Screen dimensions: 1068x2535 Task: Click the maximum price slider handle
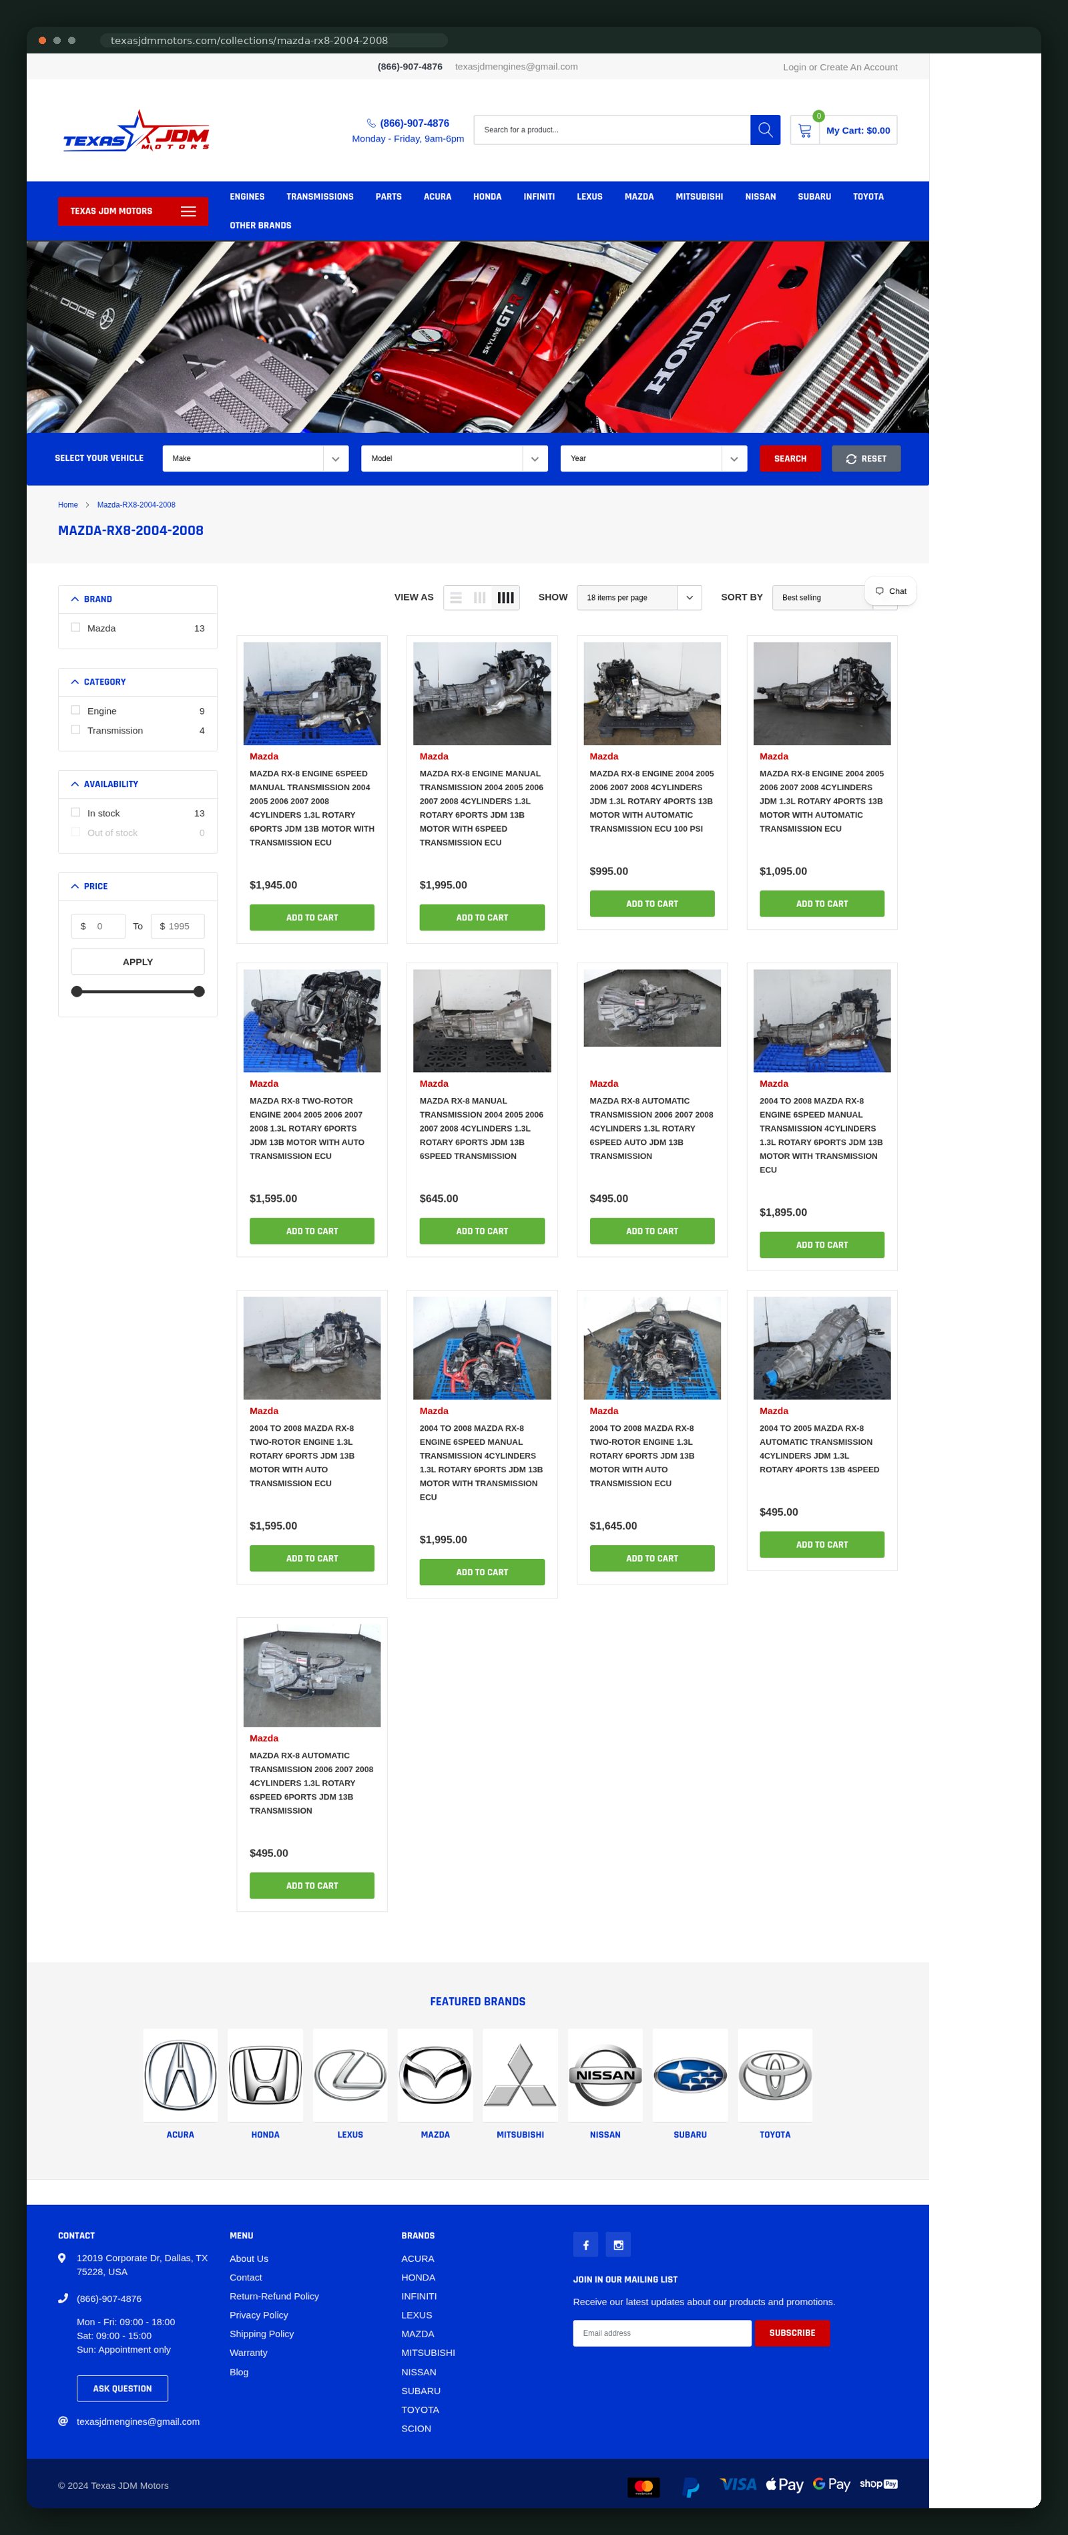pos(199,992)
